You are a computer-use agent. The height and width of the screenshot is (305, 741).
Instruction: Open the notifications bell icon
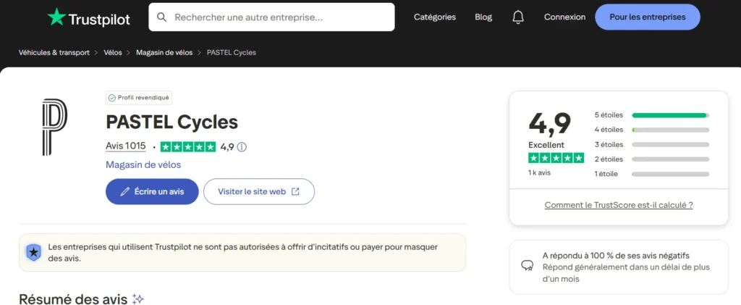(x=518, y=17)
